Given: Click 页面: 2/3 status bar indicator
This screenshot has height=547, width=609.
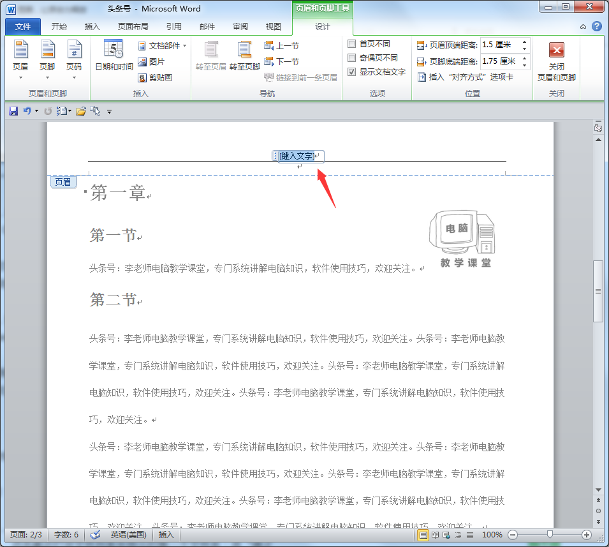Looking at the screenshot, I should point(26,535).
